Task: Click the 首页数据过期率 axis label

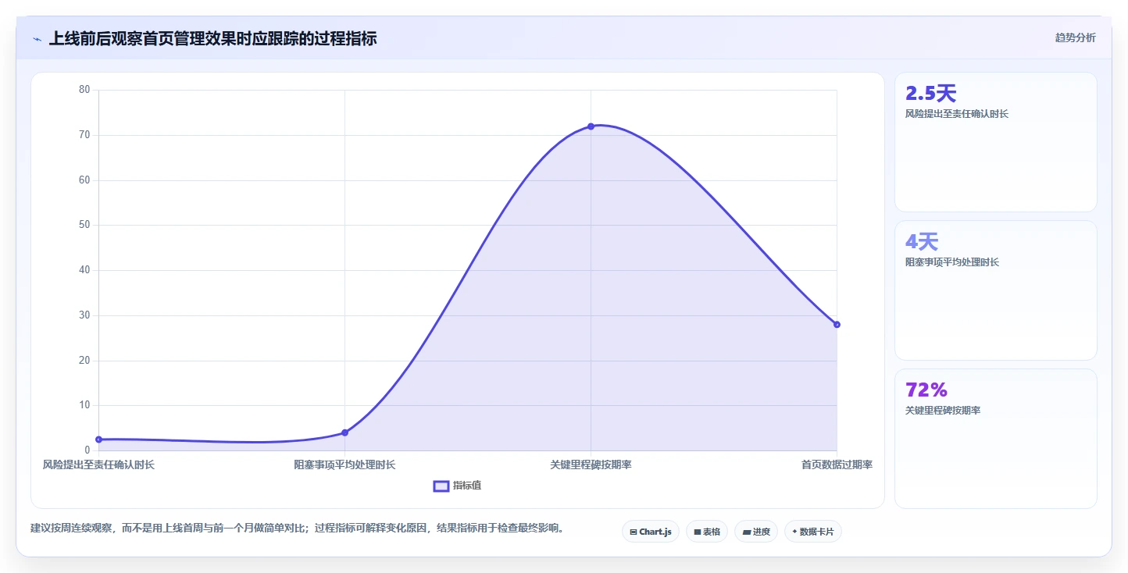Action: (x=837, y=464)
